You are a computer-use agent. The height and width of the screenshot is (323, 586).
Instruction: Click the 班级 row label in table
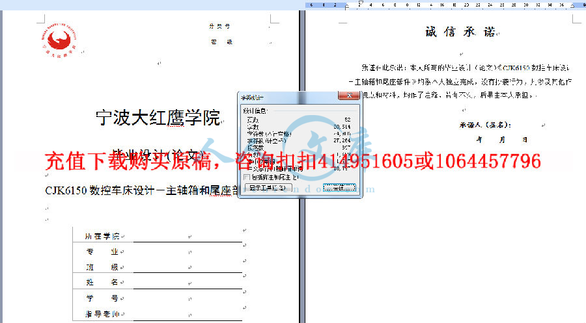[102, 267]
